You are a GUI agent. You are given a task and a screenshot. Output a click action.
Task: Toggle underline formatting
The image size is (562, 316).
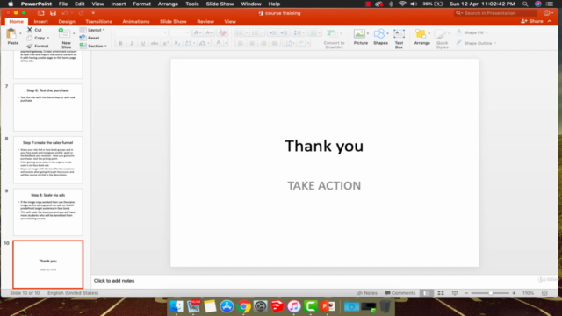pos(142,43)
